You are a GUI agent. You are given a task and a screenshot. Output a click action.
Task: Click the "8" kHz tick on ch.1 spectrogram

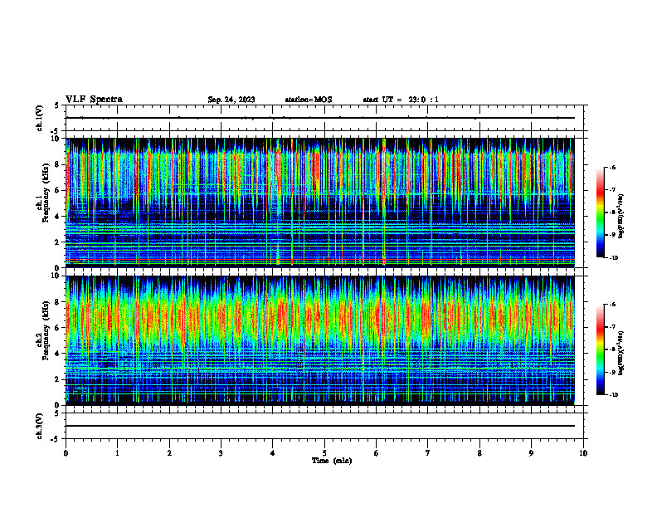tap(56, 164)
